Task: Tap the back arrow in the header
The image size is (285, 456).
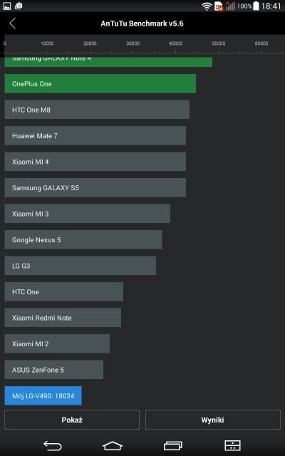Action: 13,24
